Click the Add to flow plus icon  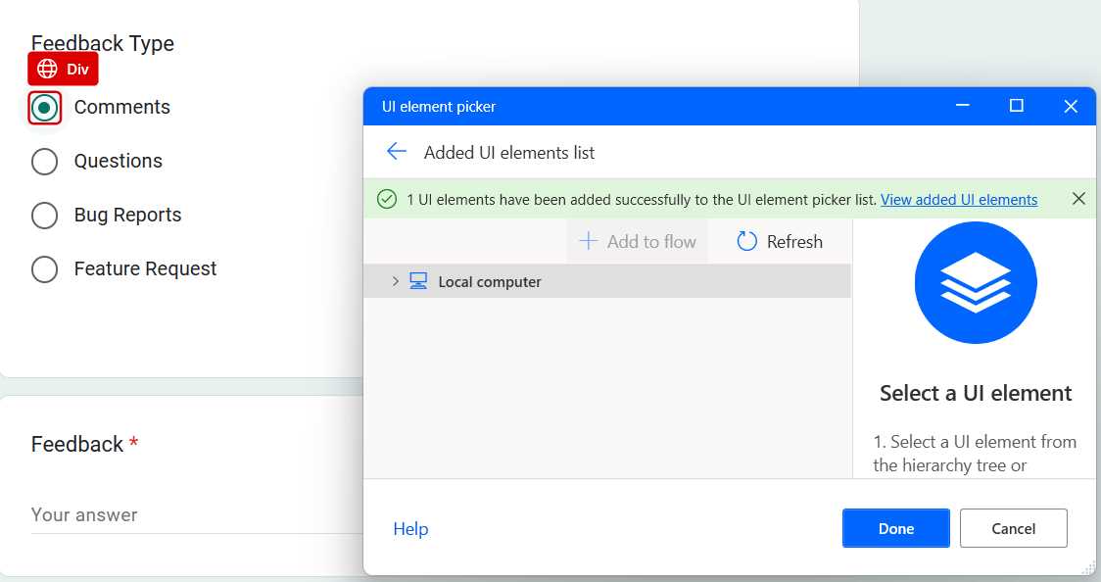pos(586,241)
